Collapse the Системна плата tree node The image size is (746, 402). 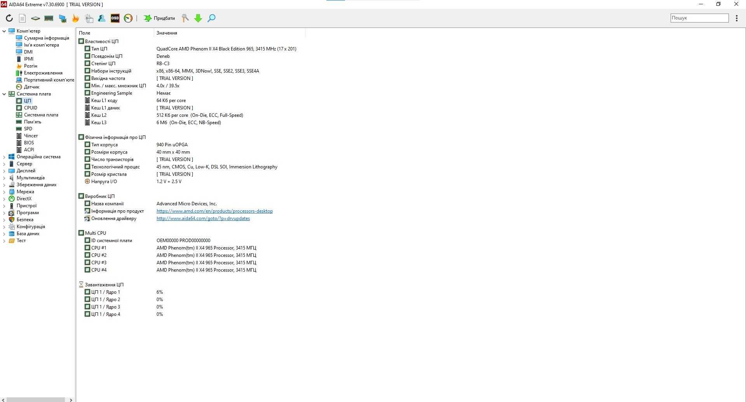pos(4,94)
